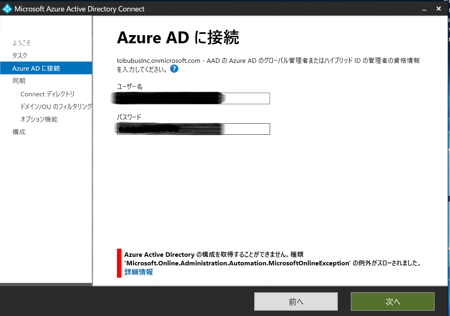Click the パスワード field label
Image resolution: width=450 pixels, height=316 pixels.
pyautogui.click(x=129, y=117)
